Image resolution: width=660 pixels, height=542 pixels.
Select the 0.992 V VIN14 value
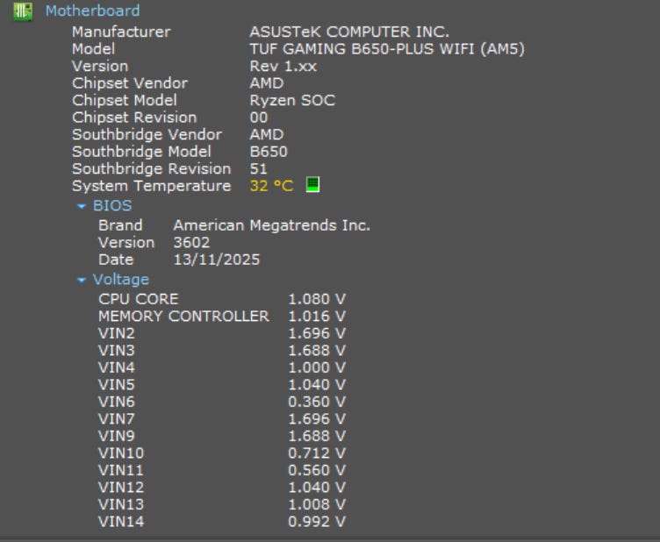(x=317, y=522)
